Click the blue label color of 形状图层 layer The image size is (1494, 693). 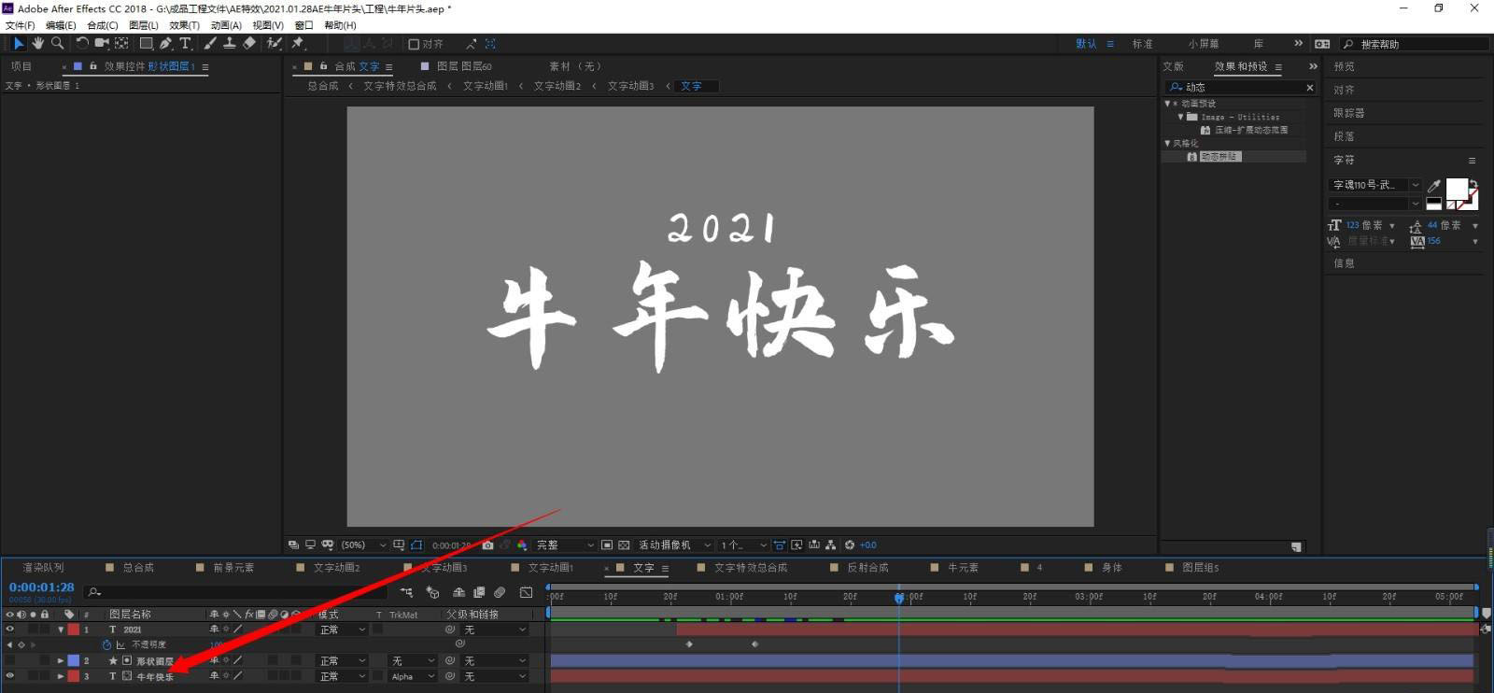tap(73, 660)
